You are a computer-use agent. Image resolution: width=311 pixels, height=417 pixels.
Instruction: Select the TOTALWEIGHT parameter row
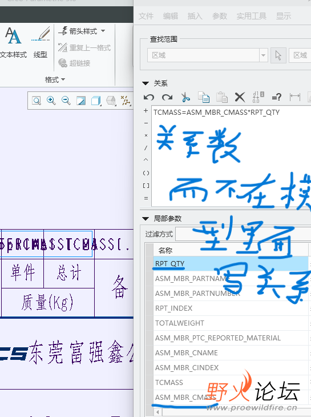pyautogui.click(x=231, y=323)
